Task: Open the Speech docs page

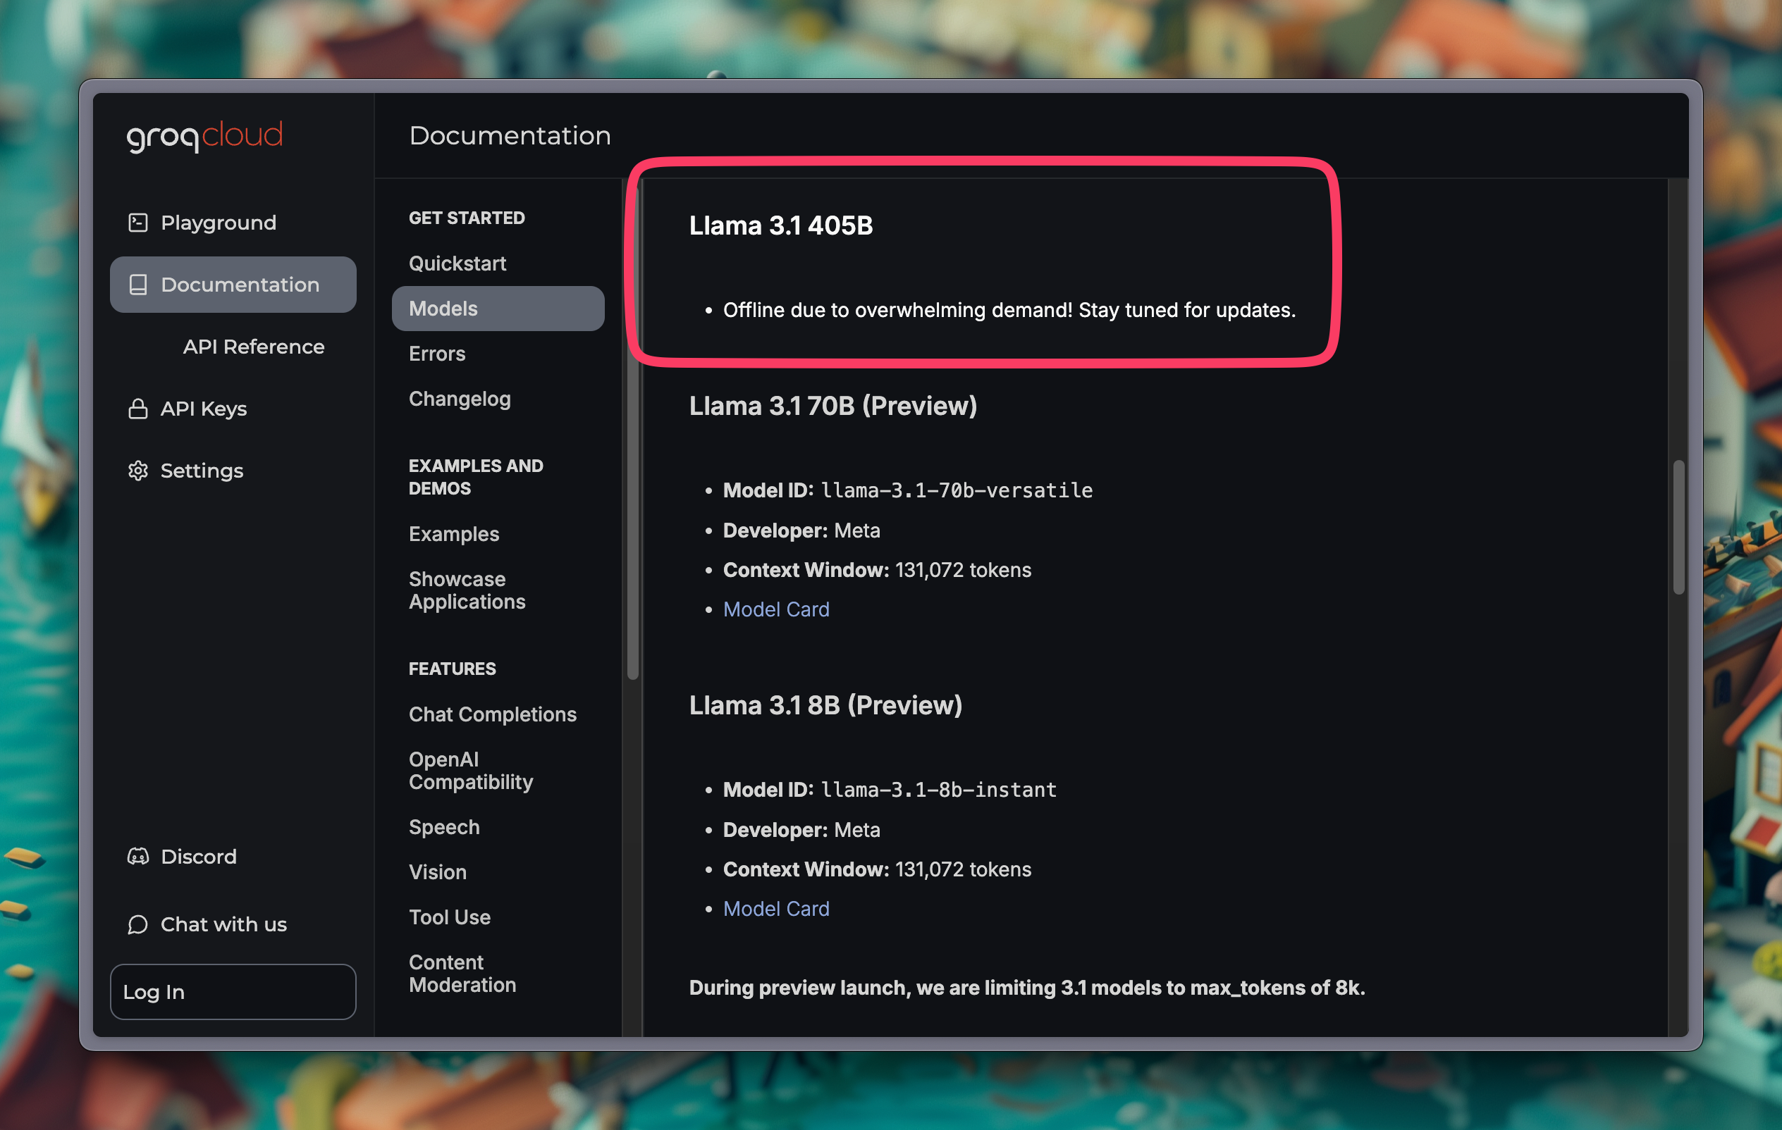Action: pos(444,827)
